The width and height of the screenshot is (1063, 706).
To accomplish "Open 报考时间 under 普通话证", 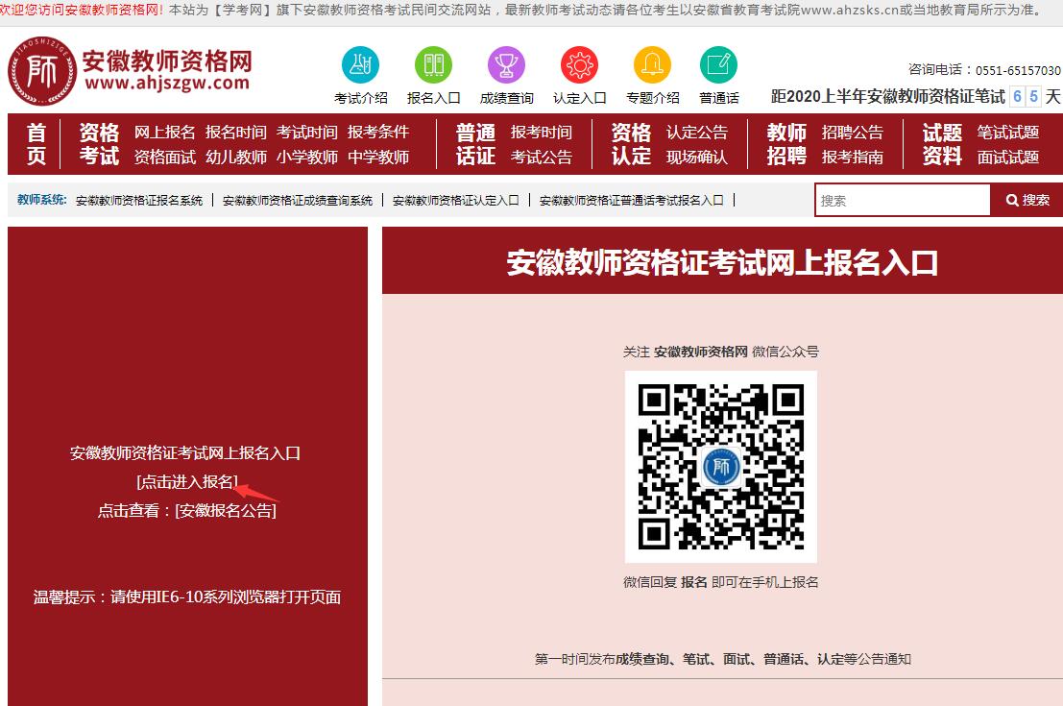I will coord(542,132).
